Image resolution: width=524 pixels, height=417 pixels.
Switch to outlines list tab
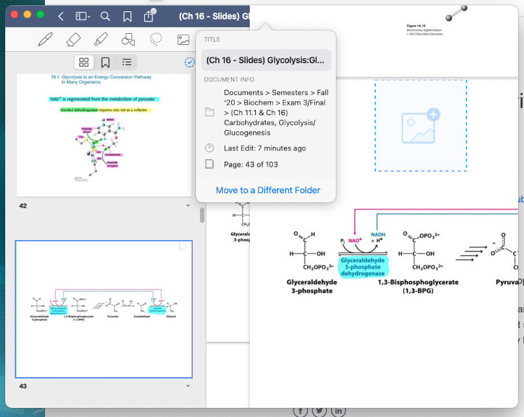[x=127, y=62]
